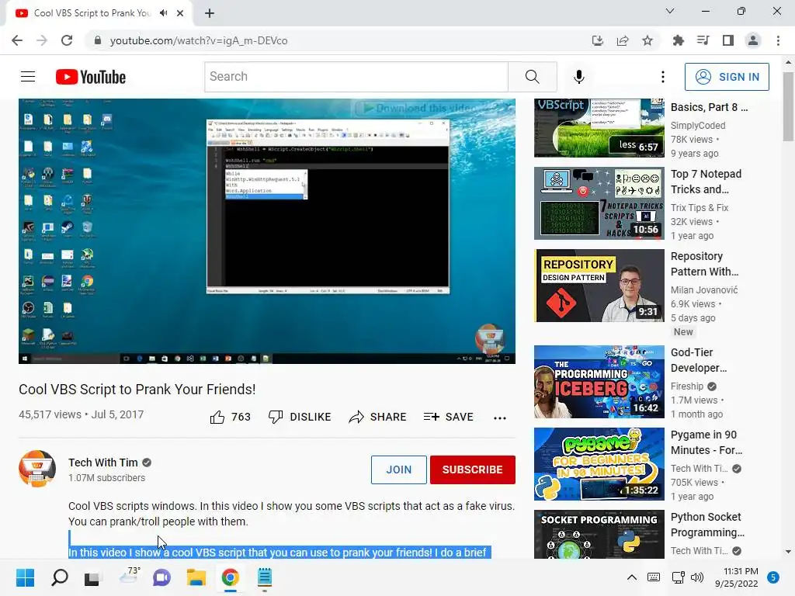Click the DISLIKE button
795x596 pixels.
pos(300,417)
